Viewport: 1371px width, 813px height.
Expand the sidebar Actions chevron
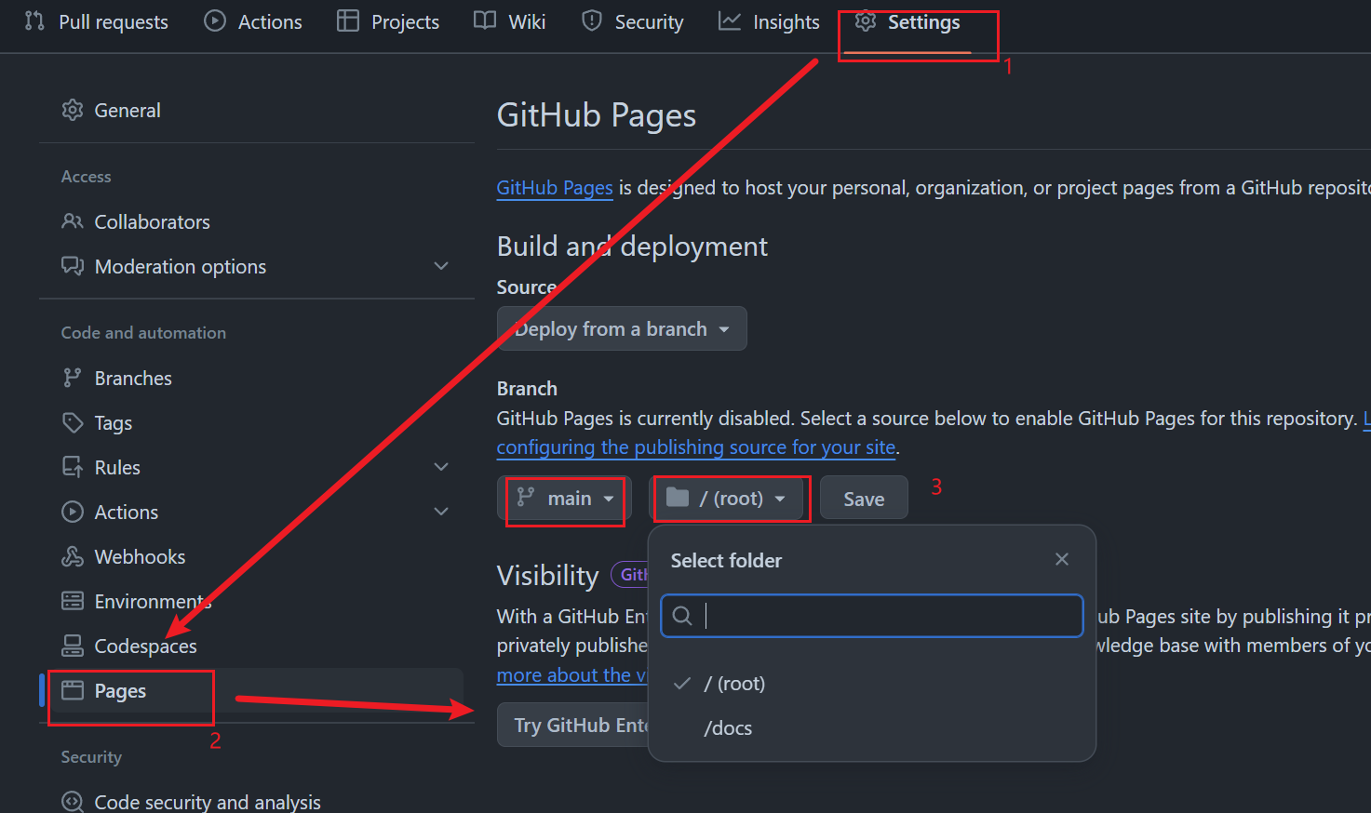click(441, 512)
